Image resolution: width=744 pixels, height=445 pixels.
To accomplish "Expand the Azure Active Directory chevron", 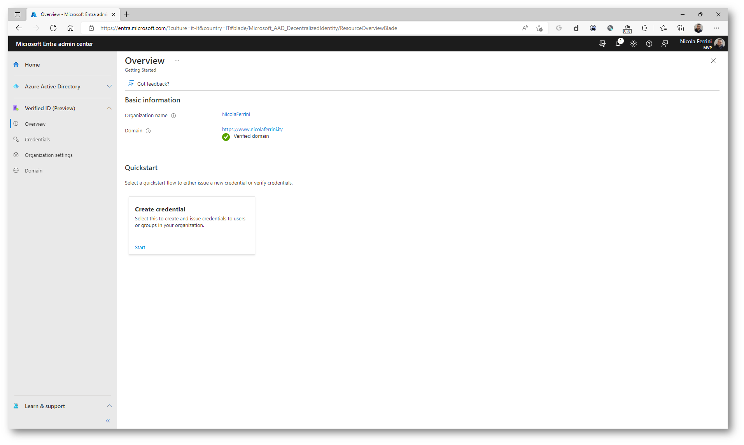I will click(x=109, y=86).
